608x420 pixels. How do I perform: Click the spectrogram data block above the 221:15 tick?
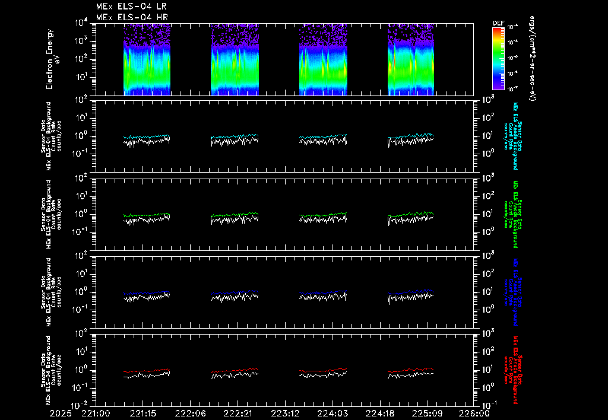[147, 59]
